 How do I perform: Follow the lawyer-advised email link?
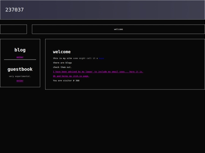click(x=98, y=71)
